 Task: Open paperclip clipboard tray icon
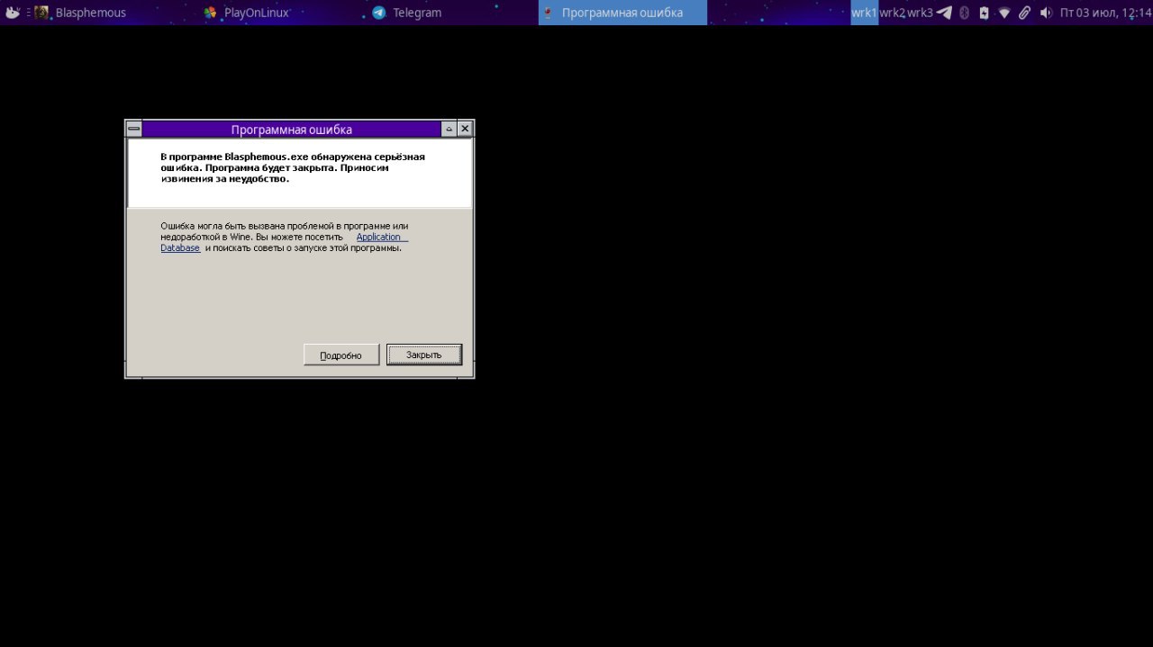tap(1024, 13)
